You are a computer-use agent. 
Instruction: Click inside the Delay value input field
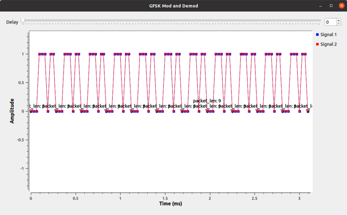(331, 22)
